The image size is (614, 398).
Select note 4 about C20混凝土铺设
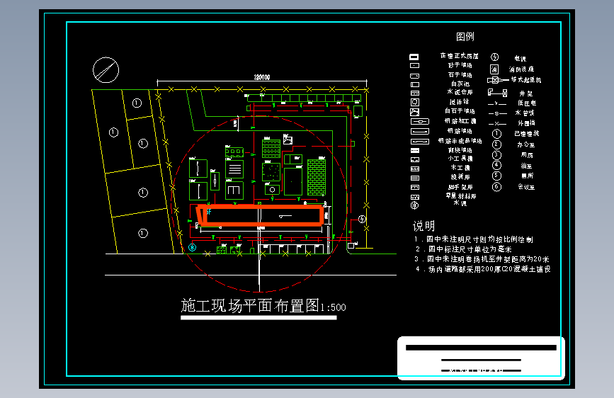point(483,269)
